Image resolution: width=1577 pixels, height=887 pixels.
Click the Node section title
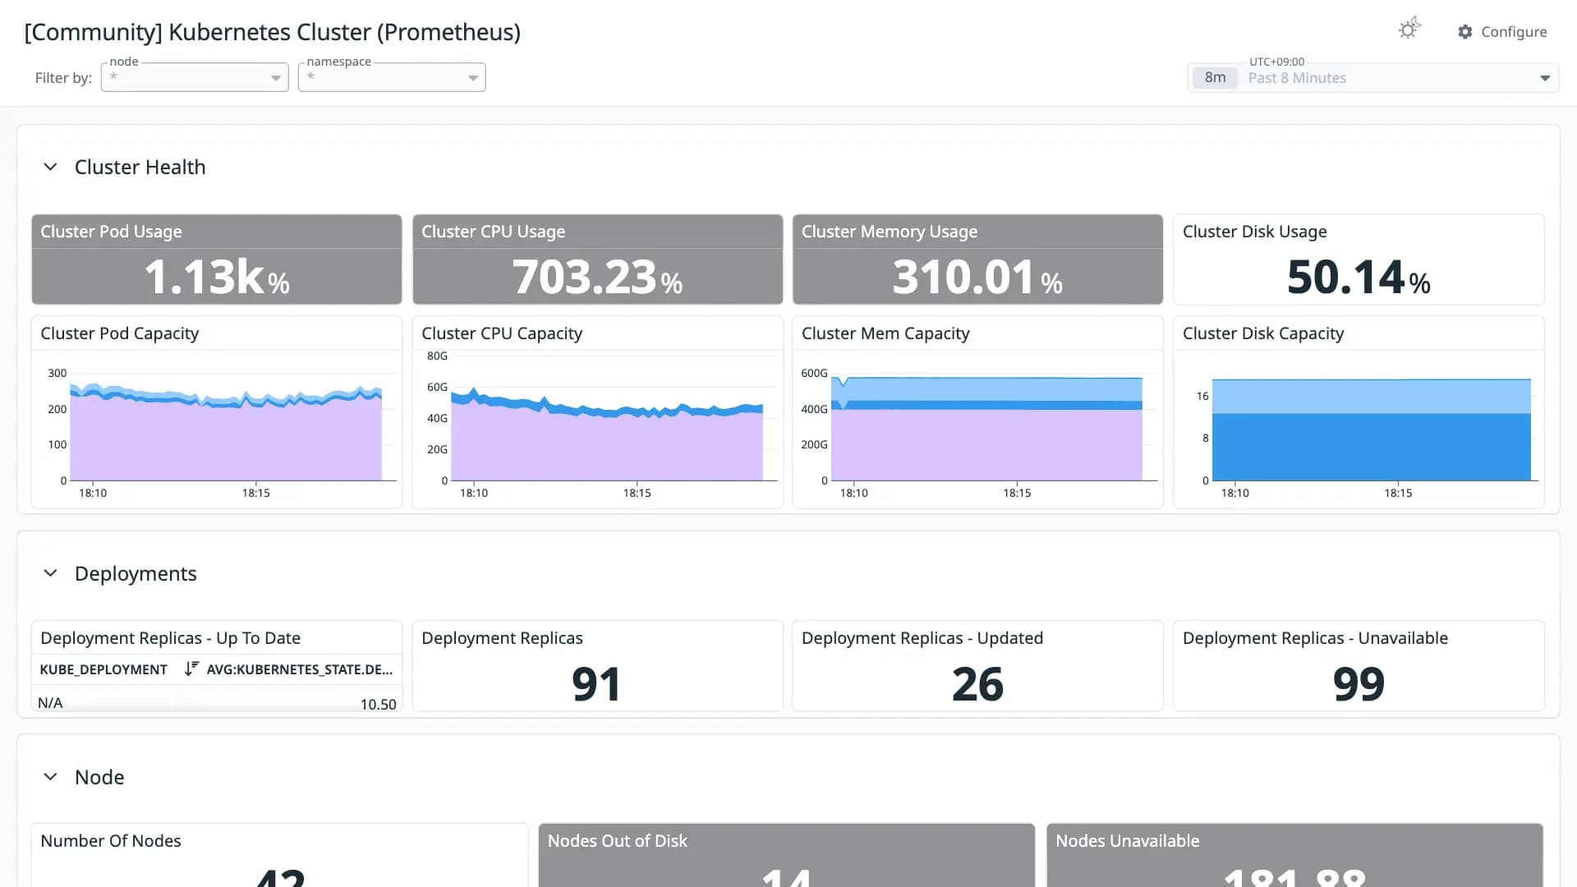pyautogui.click(x=99, y=777)
